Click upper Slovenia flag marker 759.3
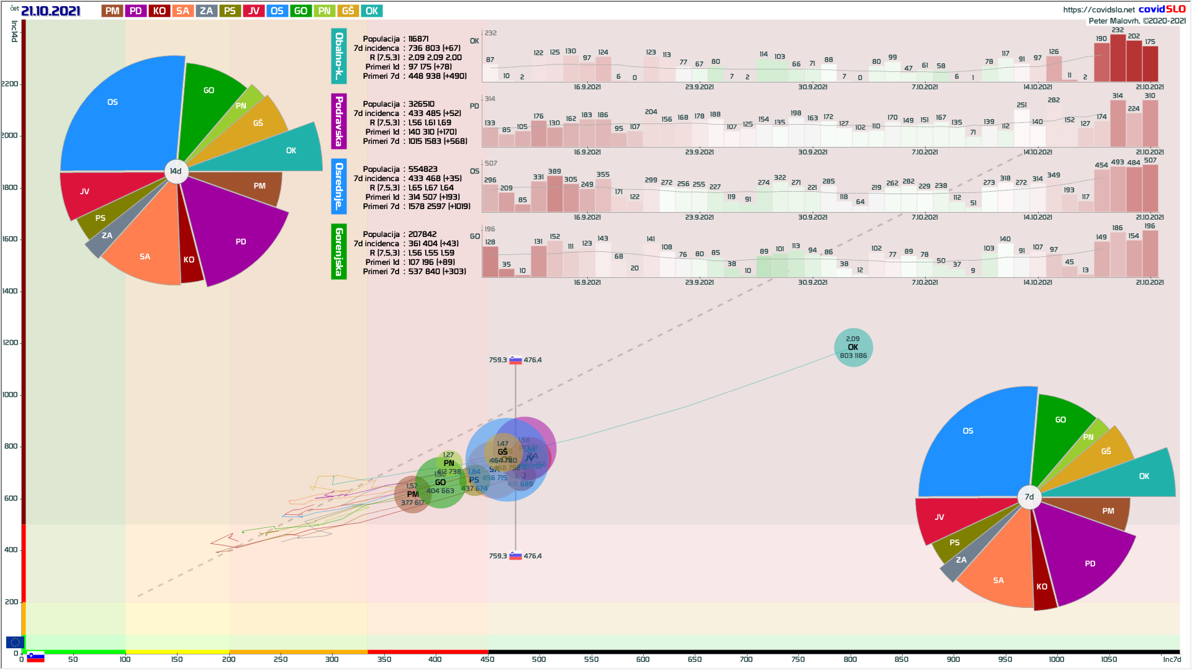Image resolution: width=1192 pixels, height=670 pixels. pos(515,360)
